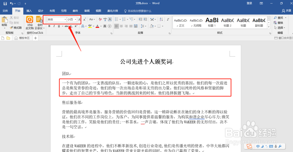The width and height of the screenshot is (293, 152).
Task: Click the Copy (复制) icon
Action: [x=11, y=23]
